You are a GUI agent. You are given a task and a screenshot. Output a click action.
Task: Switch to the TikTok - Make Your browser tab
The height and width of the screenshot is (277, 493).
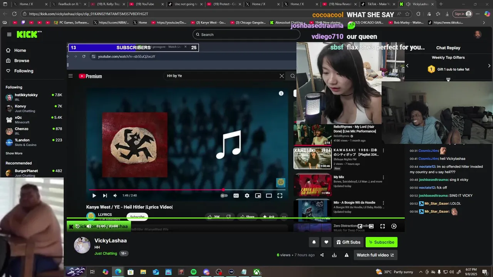coord(377,4)
